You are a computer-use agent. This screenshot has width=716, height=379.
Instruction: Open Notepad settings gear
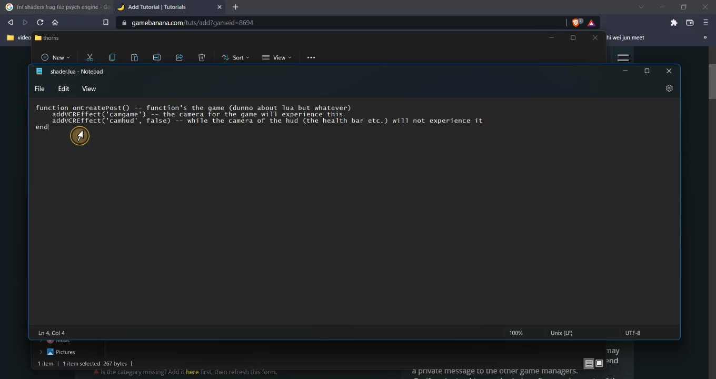coord(669,88)
